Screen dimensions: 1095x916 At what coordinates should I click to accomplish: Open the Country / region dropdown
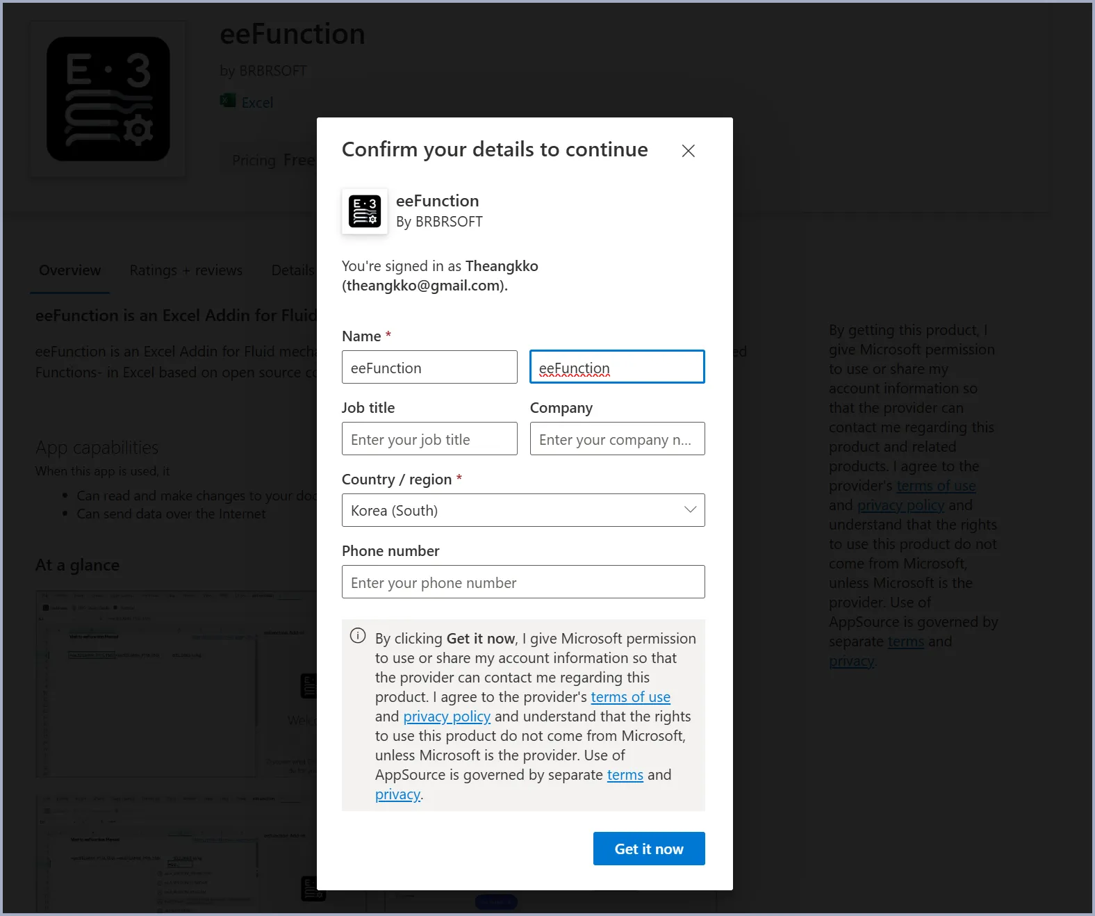[x=523, y=510]
